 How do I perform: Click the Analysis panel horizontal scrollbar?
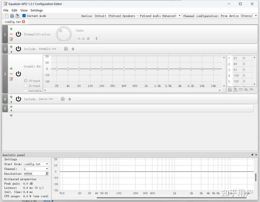pyautogui.click(x=172, y=198)
